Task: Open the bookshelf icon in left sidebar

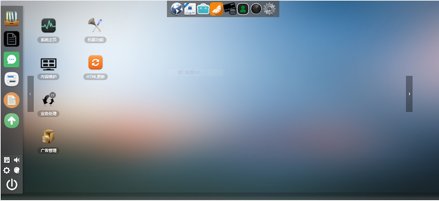Action: coord(12,19)
